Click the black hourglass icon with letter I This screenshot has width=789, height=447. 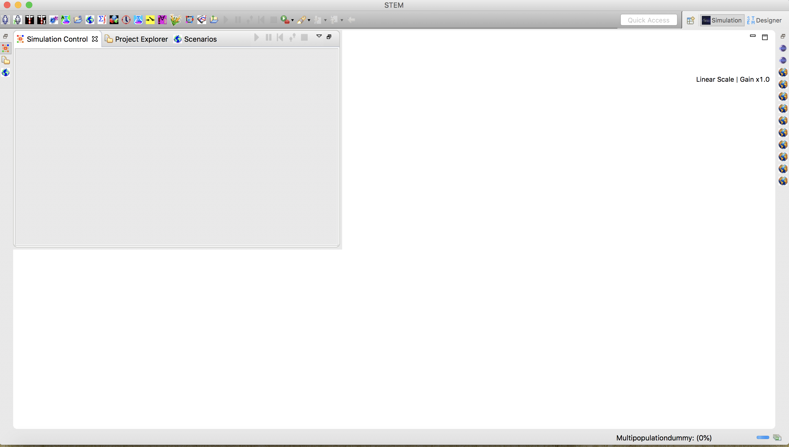41,20
